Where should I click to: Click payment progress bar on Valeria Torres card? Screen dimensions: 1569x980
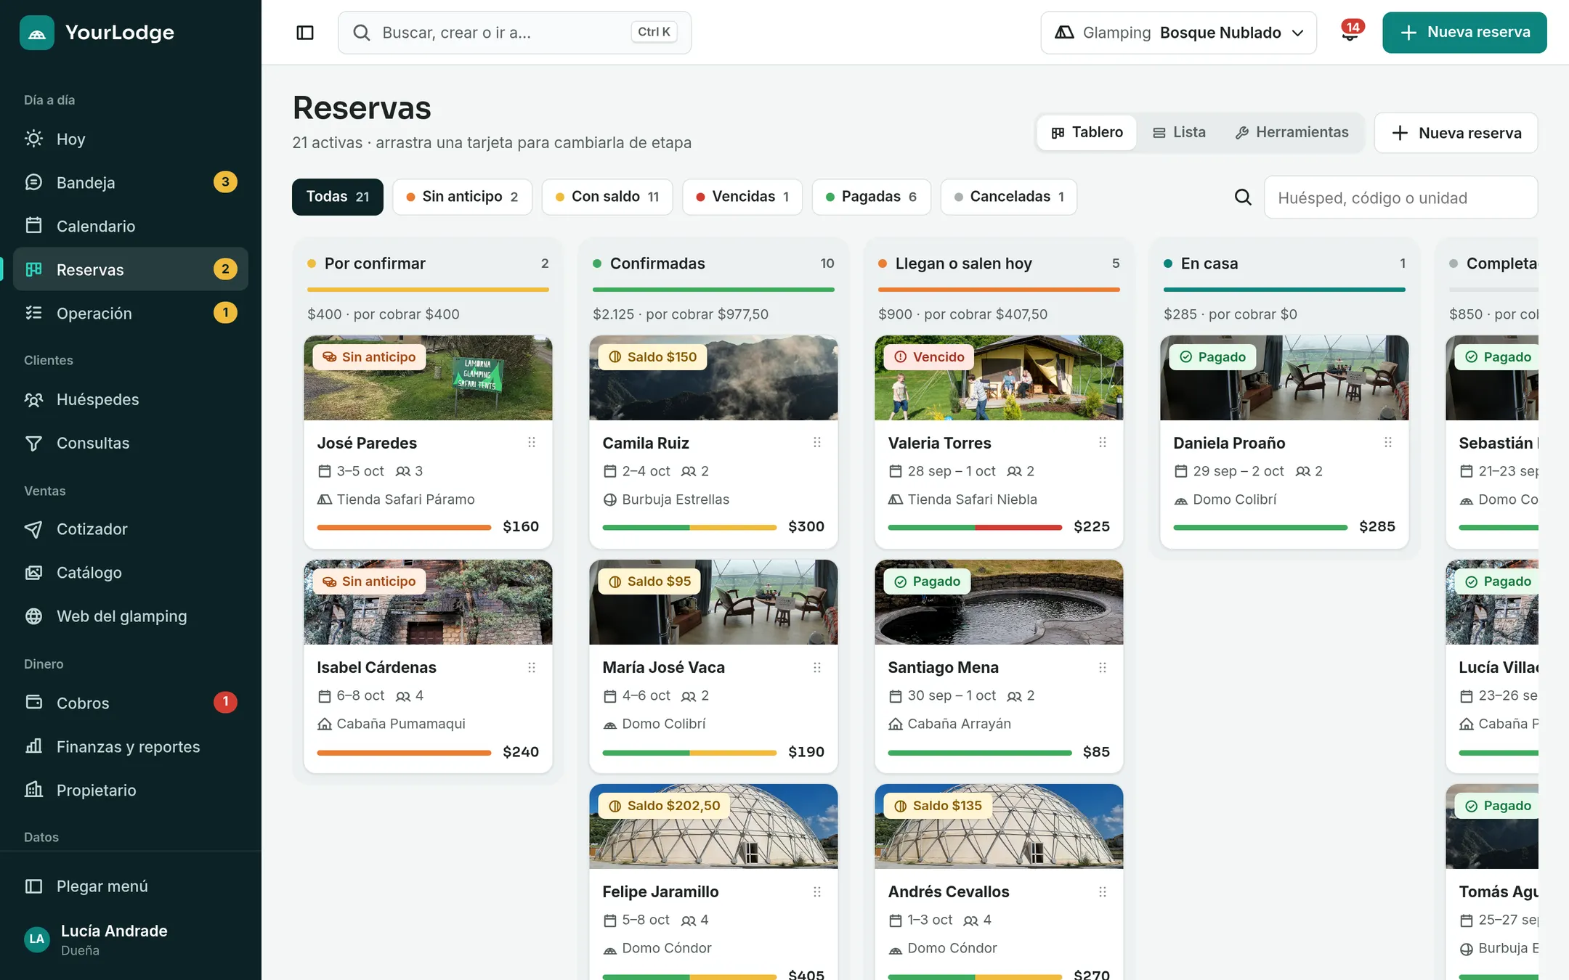[975, 528]
